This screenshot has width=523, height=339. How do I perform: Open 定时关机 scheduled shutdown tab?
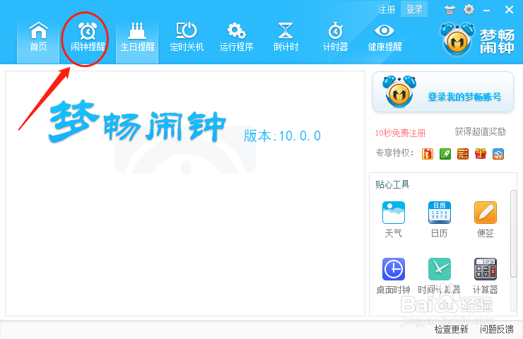[187, 37]
